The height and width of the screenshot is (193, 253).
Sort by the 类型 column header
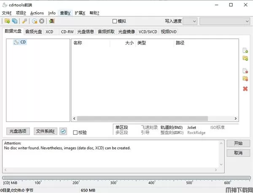[x=155, y=43]
